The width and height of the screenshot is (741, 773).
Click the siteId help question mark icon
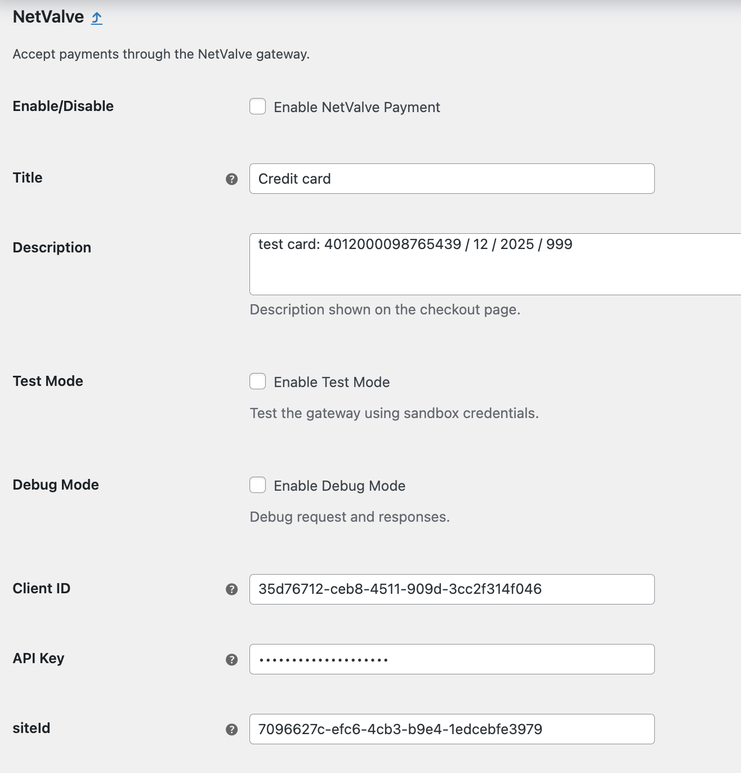pyautogui.click(x=231, y=730)
